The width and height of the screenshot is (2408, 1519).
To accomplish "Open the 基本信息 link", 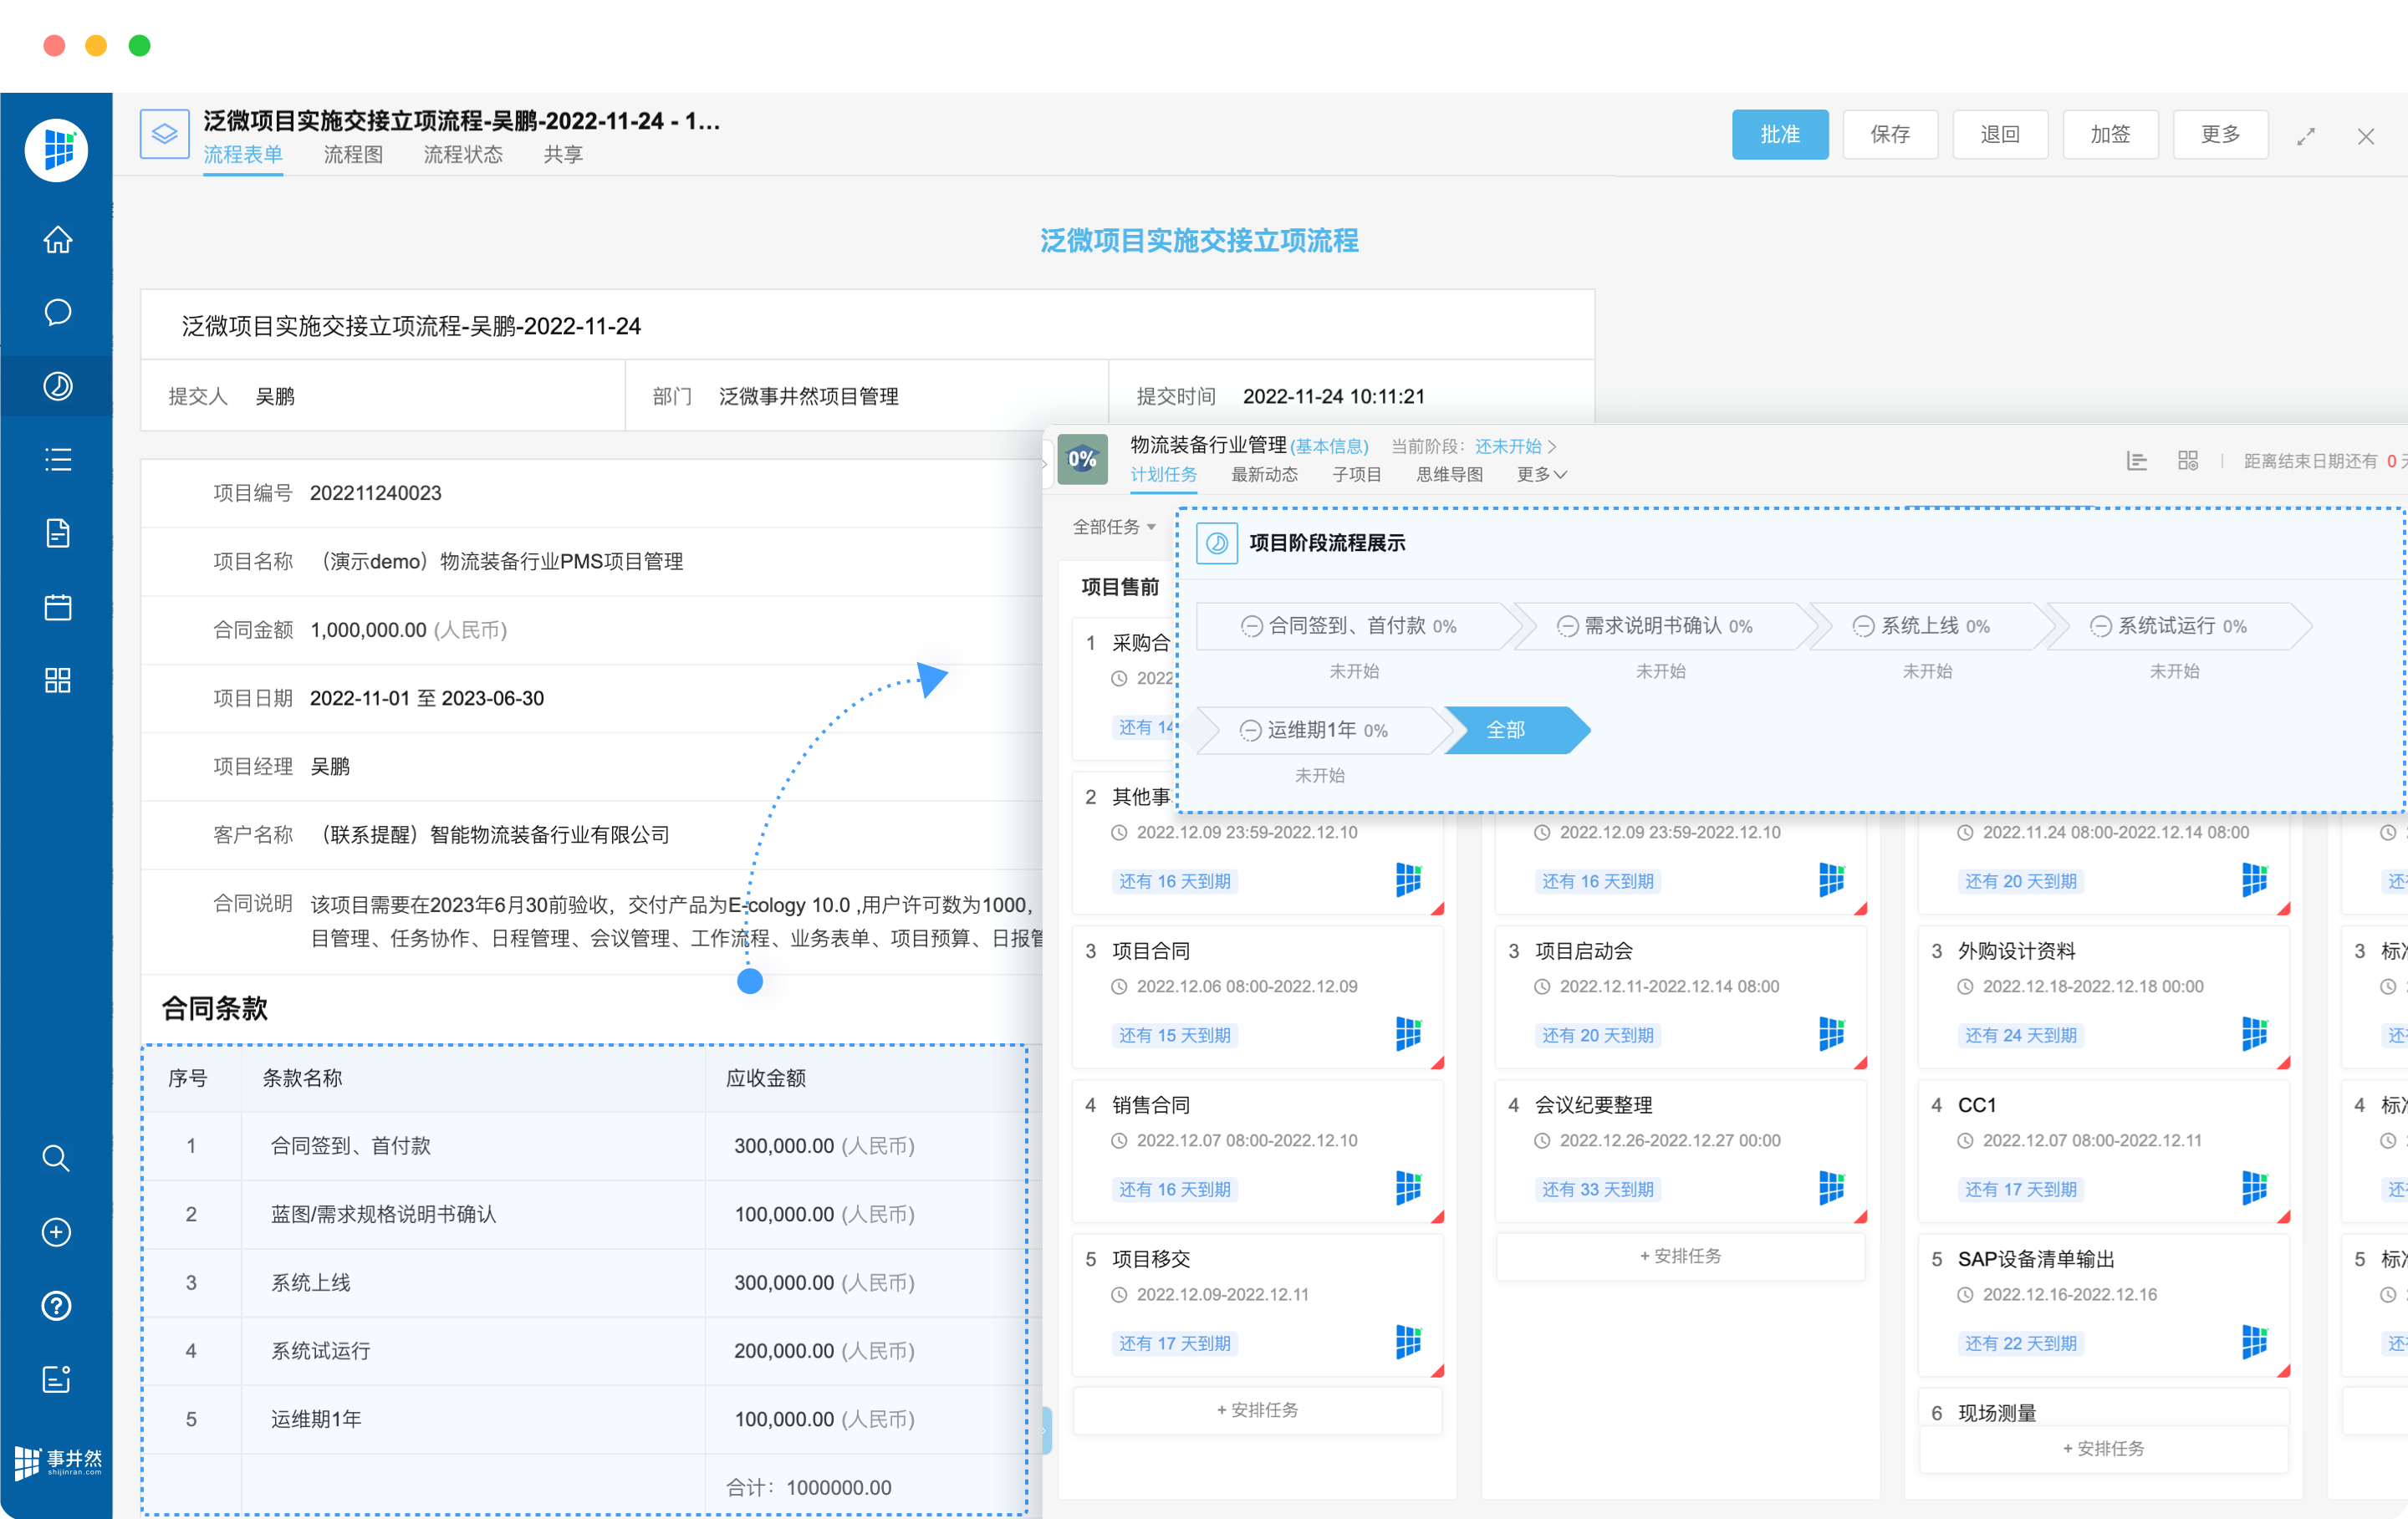I will click(1329, 446).
